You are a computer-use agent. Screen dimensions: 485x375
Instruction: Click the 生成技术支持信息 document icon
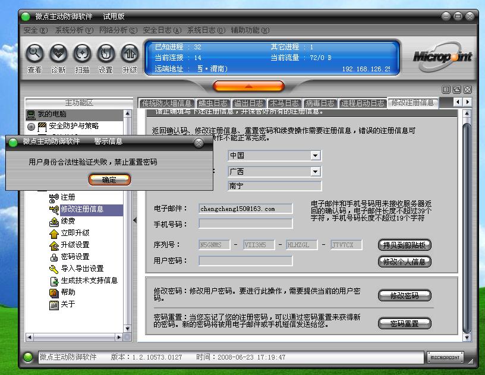[54, 281]
